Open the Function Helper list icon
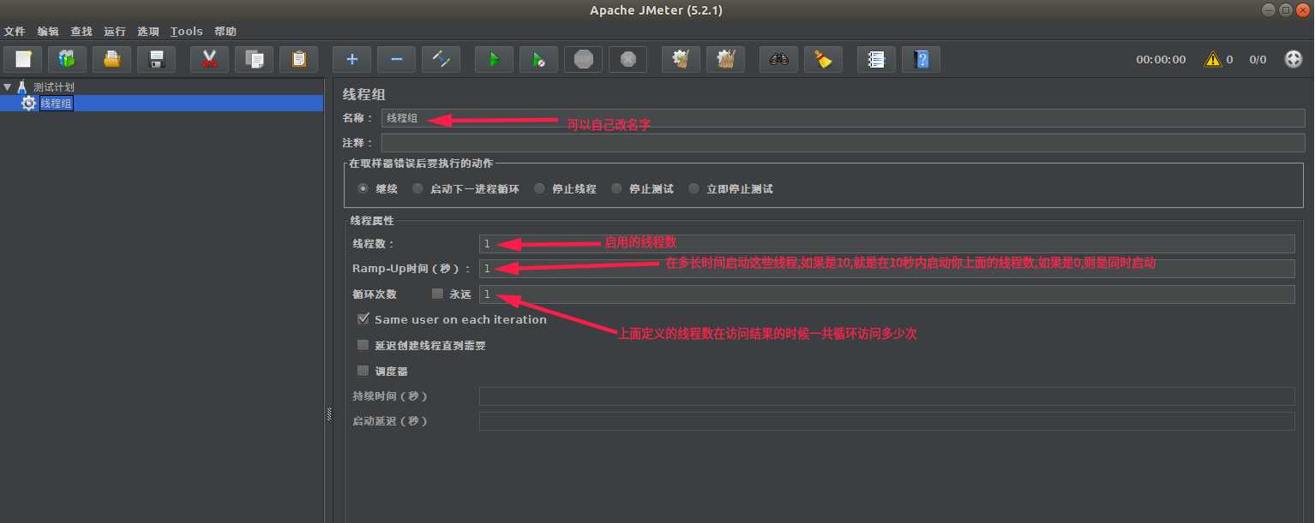 [x=876, y=59]
